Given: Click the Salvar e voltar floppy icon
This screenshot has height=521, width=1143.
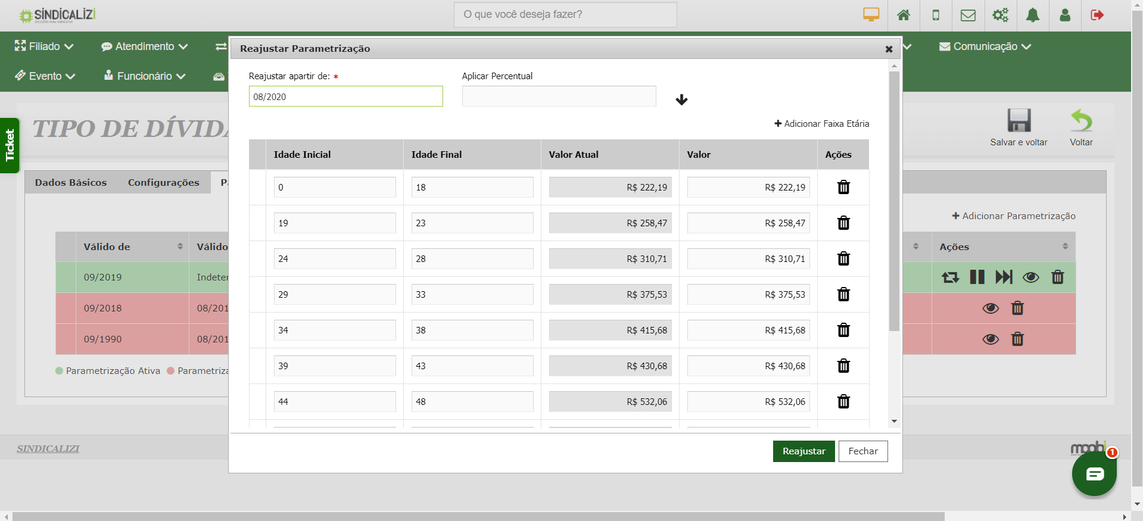Looking at the screenshot, I should (1019, 121).
